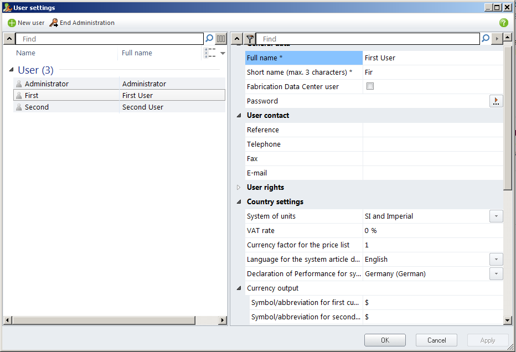Click the search magnifier in user list

click(x=209, y=39)
